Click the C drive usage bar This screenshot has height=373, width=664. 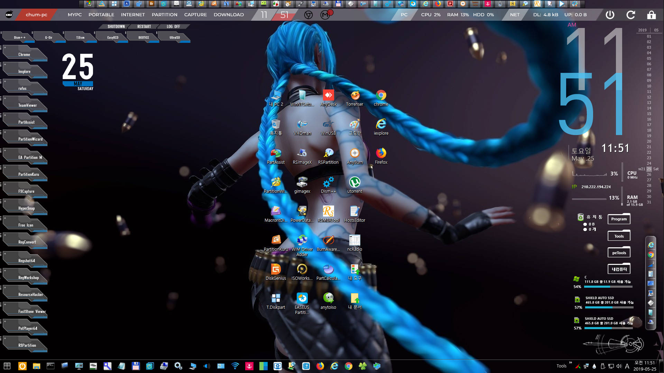pyautogui.click(x=608, y=287)
